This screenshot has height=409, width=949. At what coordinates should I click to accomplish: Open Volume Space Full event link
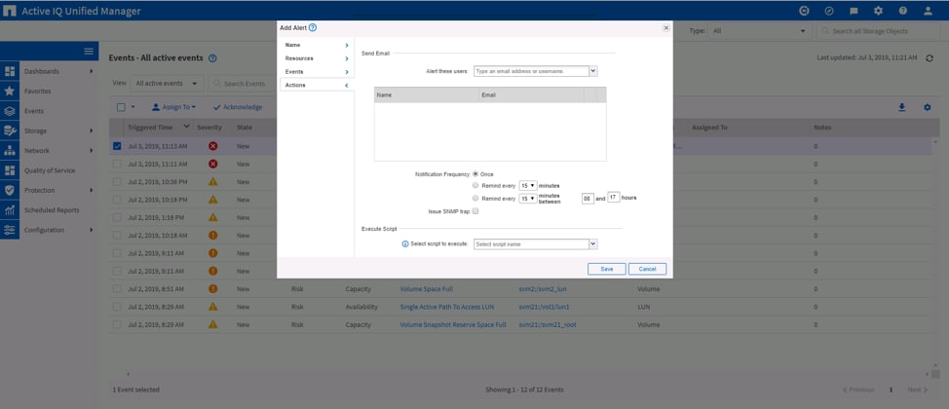426,289
